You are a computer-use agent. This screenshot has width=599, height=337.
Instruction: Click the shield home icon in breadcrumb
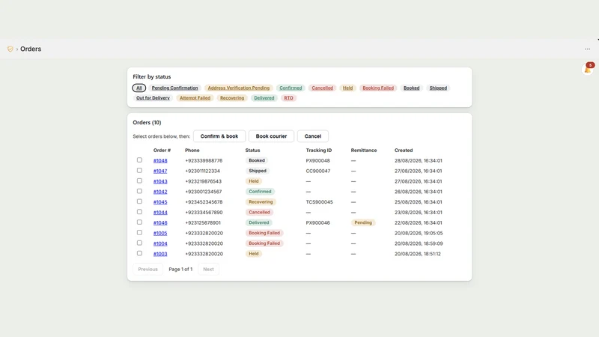click(x=10, y=49)
